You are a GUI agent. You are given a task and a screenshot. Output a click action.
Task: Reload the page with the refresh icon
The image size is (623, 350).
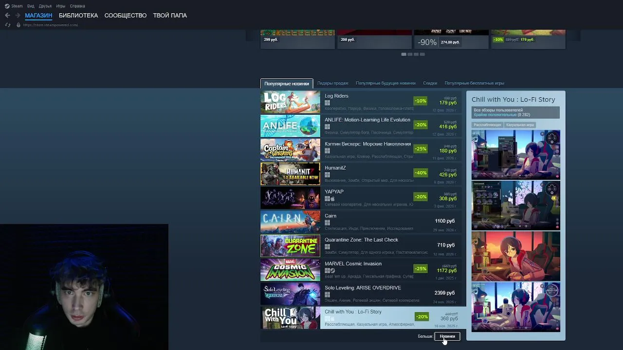7,25
